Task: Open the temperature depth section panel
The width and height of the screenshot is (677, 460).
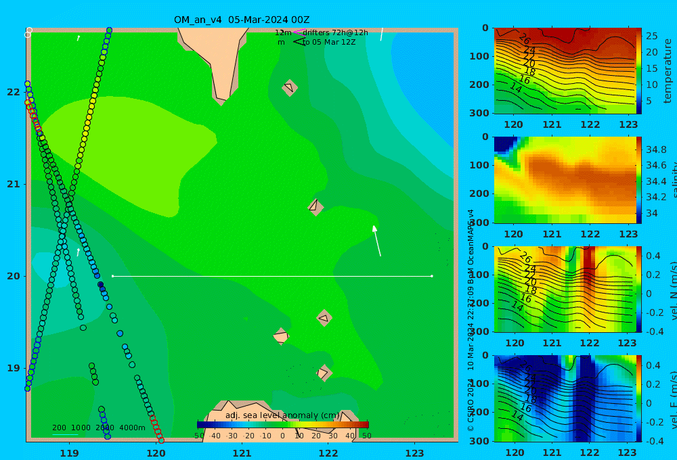Action: point(565,71)
